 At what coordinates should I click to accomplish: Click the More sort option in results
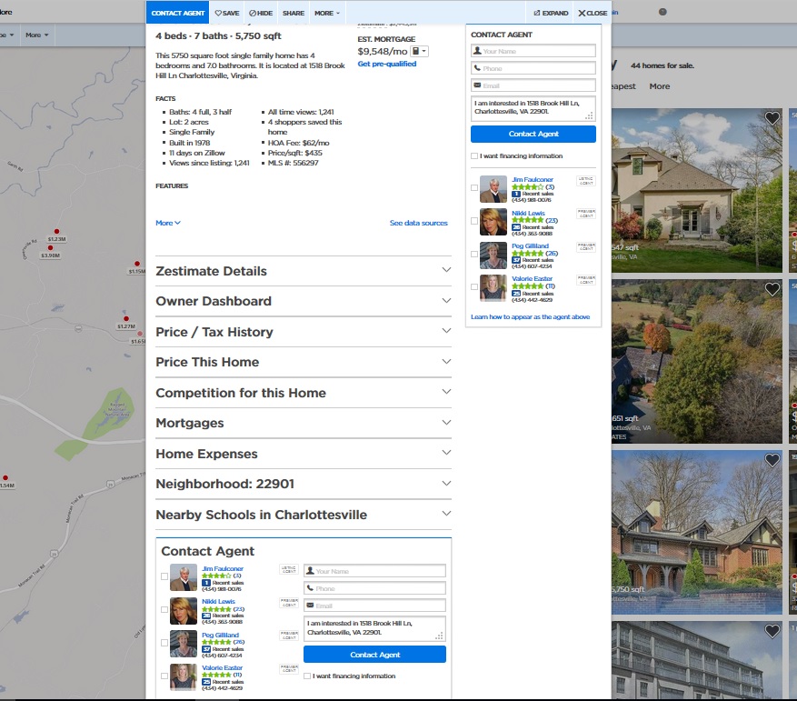660,86
